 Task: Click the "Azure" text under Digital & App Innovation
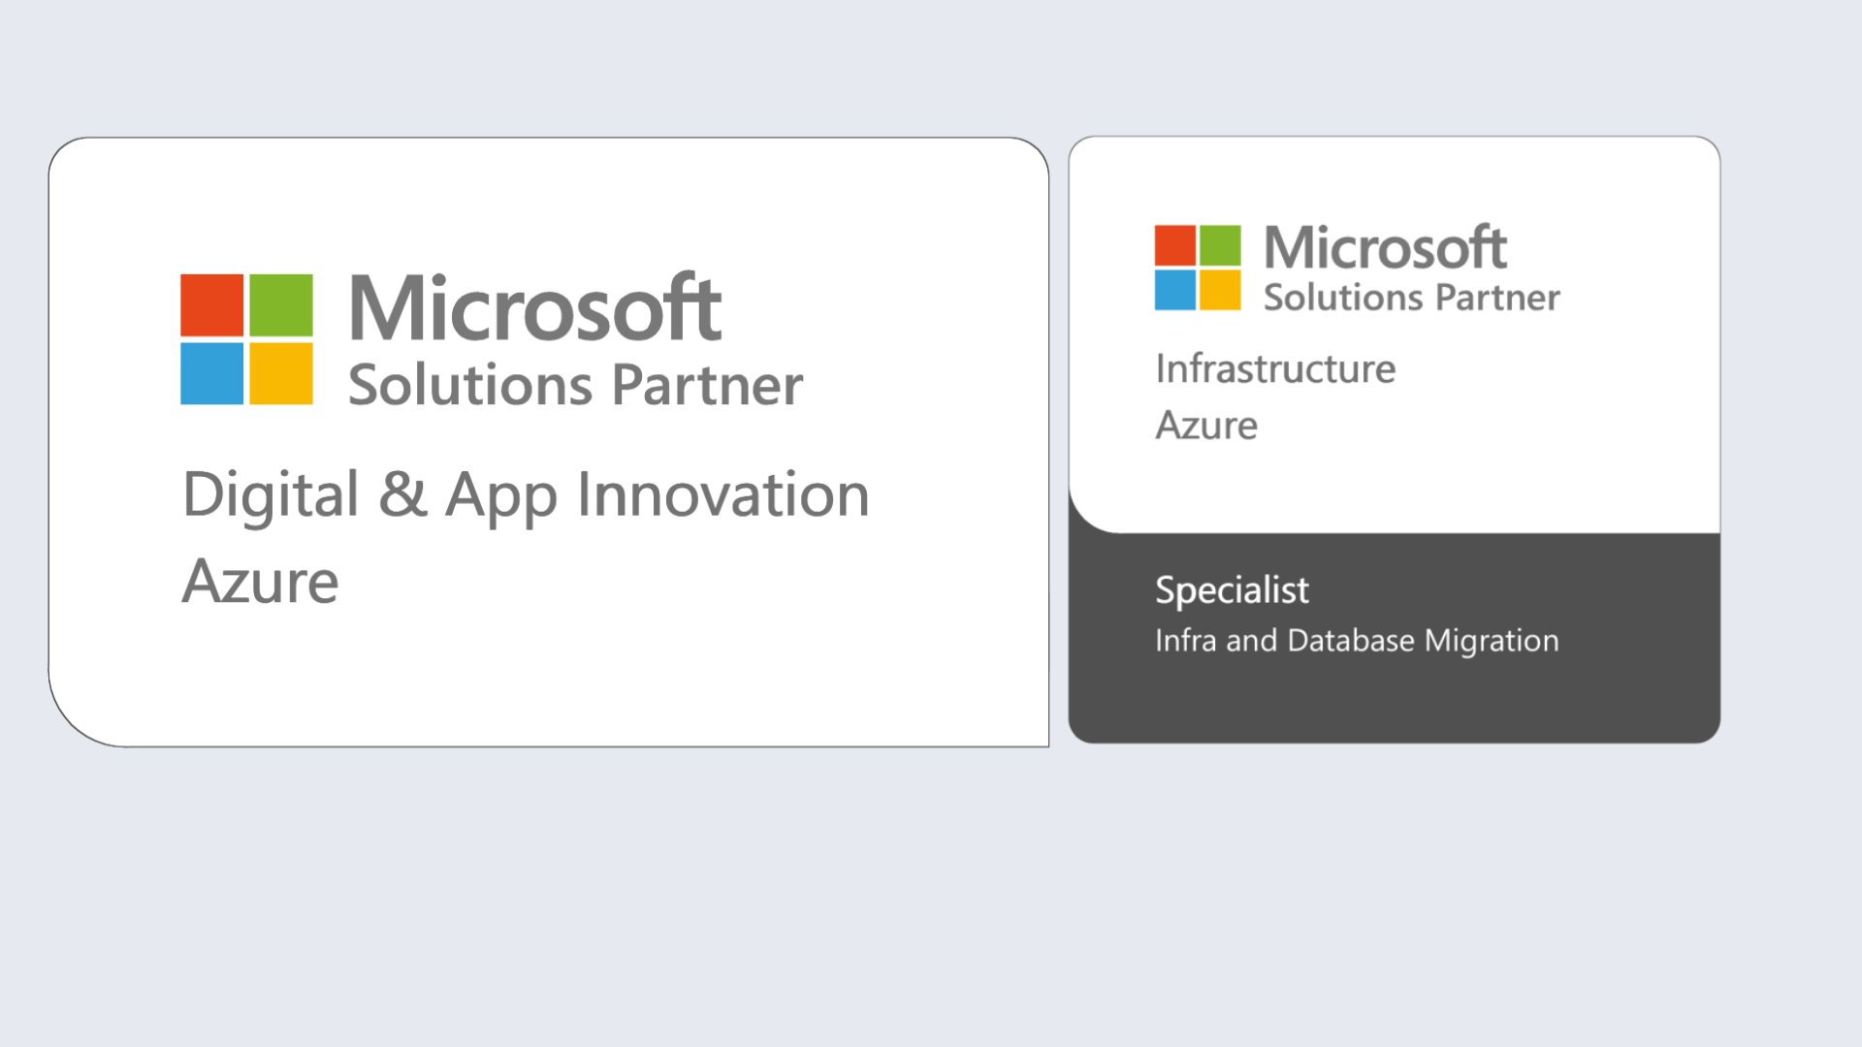click(x=260, y=582)
